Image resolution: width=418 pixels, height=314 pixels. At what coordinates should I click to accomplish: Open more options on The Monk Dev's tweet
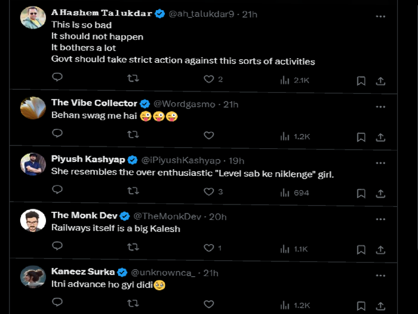pos(380,220)
